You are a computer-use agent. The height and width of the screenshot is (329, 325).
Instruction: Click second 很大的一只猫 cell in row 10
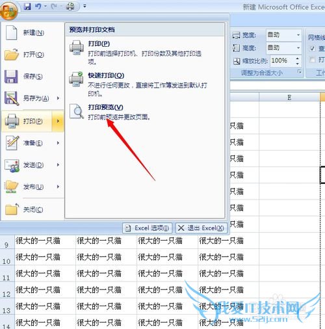point(106,257)
